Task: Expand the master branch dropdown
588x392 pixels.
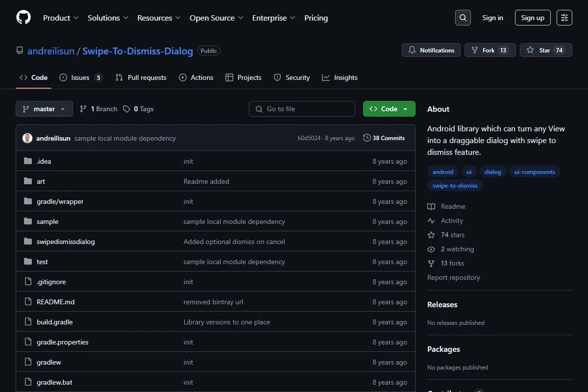Action: coord(44,109)
